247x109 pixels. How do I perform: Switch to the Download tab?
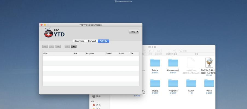pos(79,41)
